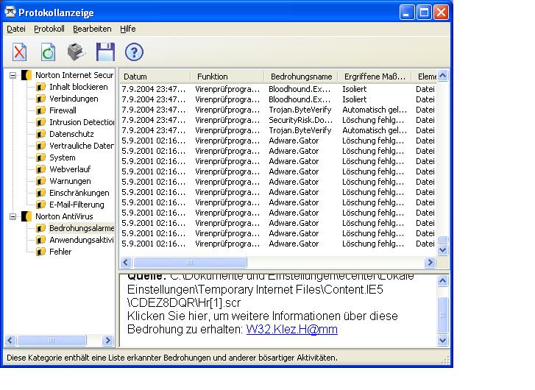
Task: Select the E-Mail-Filterung folder icon
Action: click(x=41, y=205)
